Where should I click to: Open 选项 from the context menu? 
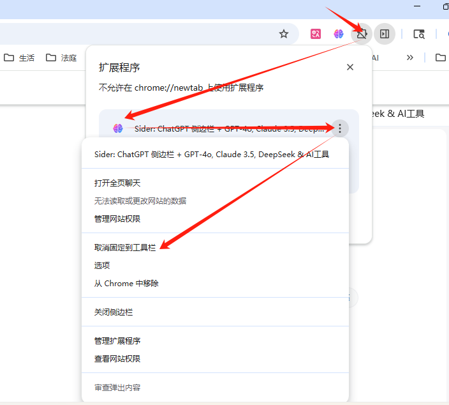point(215,265)
